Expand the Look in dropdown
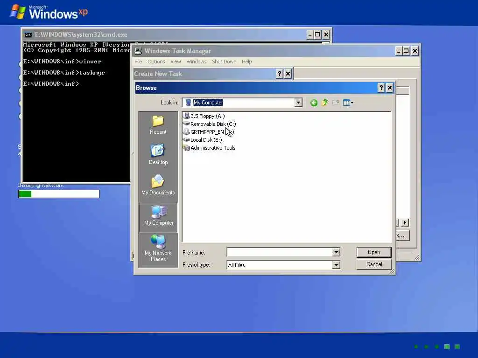Viewport: 478px width, 358px height. [298, 103]
